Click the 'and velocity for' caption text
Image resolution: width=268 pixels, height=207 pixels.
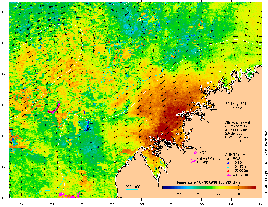point(236,130)
